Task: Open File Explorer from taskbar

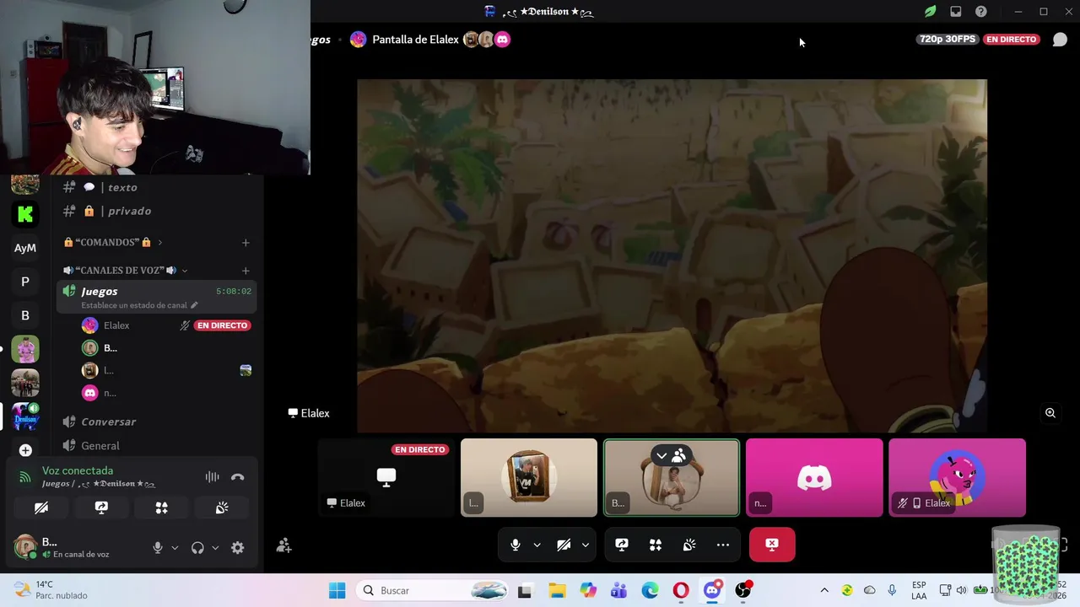Action: pyautogui.click(x=556, y=590)
